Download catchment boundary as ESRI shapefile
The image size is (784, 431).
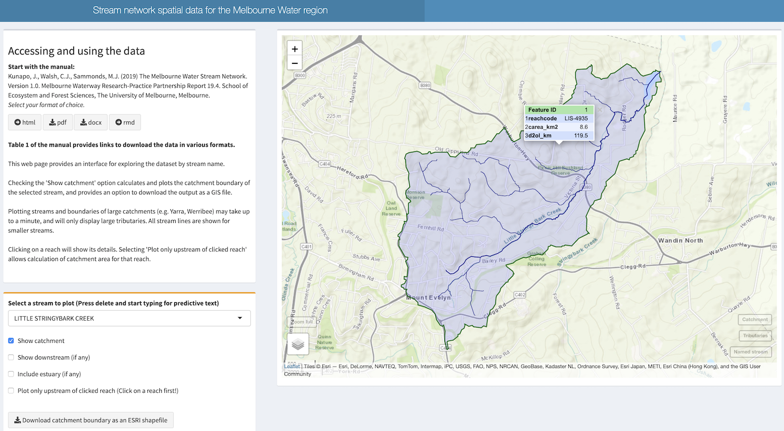point(91,420)
